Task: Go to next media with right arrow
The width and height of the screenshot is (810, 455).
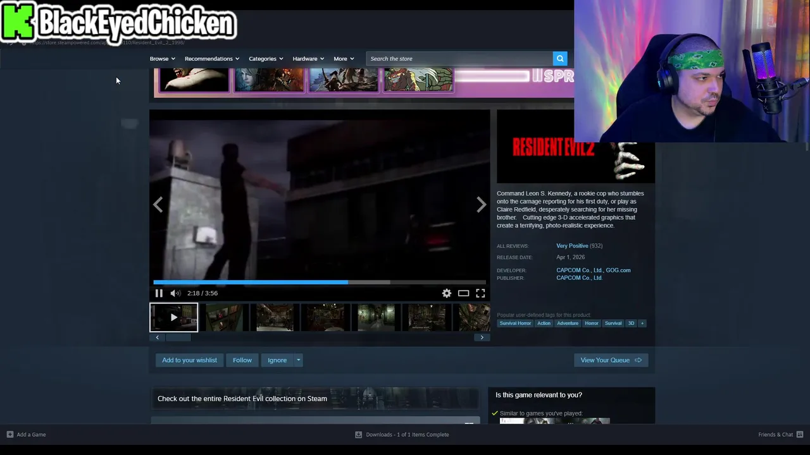Action: pos(481,205)
